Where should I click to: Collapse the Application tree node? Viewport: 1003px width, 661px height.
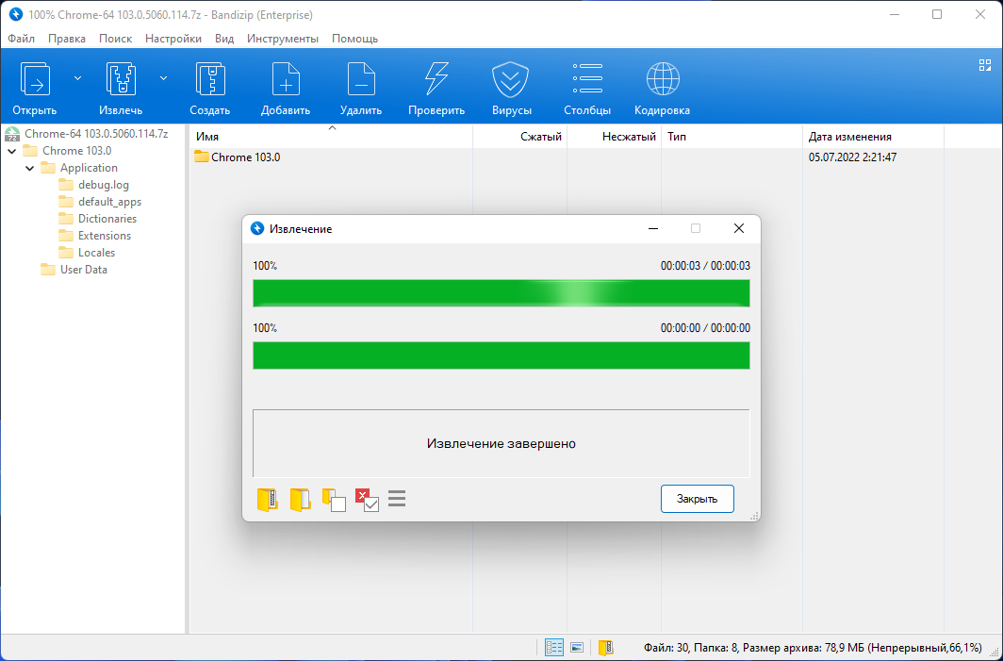(30, 168)
